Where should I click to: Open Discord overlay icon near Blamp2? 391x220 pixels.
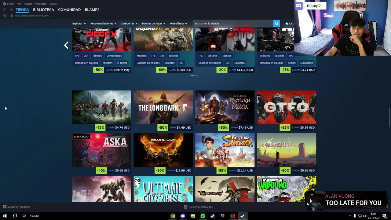299,6
